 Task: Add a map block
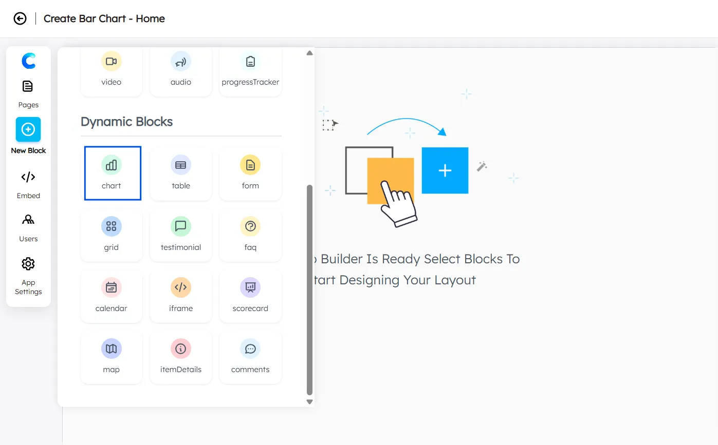pyautogui.click(x=112, y=357)
